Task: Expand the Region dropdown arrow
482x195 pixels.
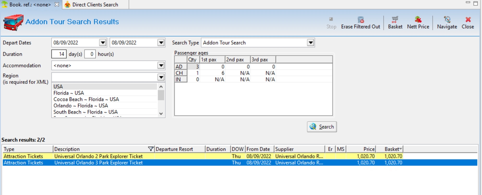Action: (161, 77)
